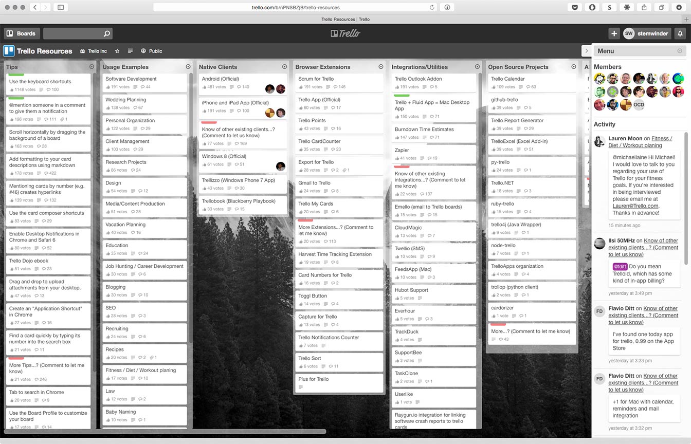Click the magnifier search icon in Trello header
This screenshot has height=444, width=691.
(x=106, y=34)
